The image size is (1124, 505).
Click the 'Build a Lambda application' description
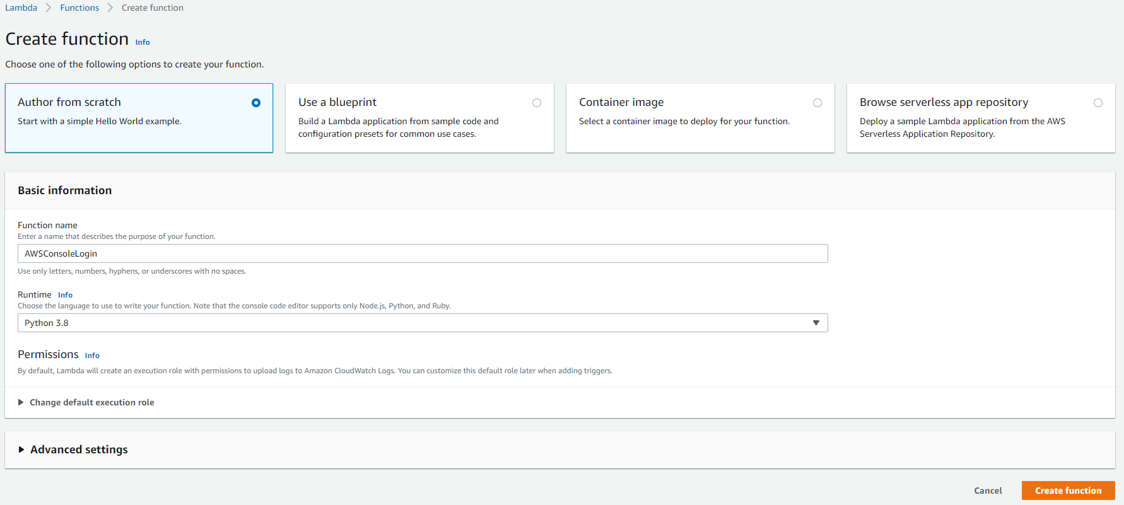tap(399, 127)
